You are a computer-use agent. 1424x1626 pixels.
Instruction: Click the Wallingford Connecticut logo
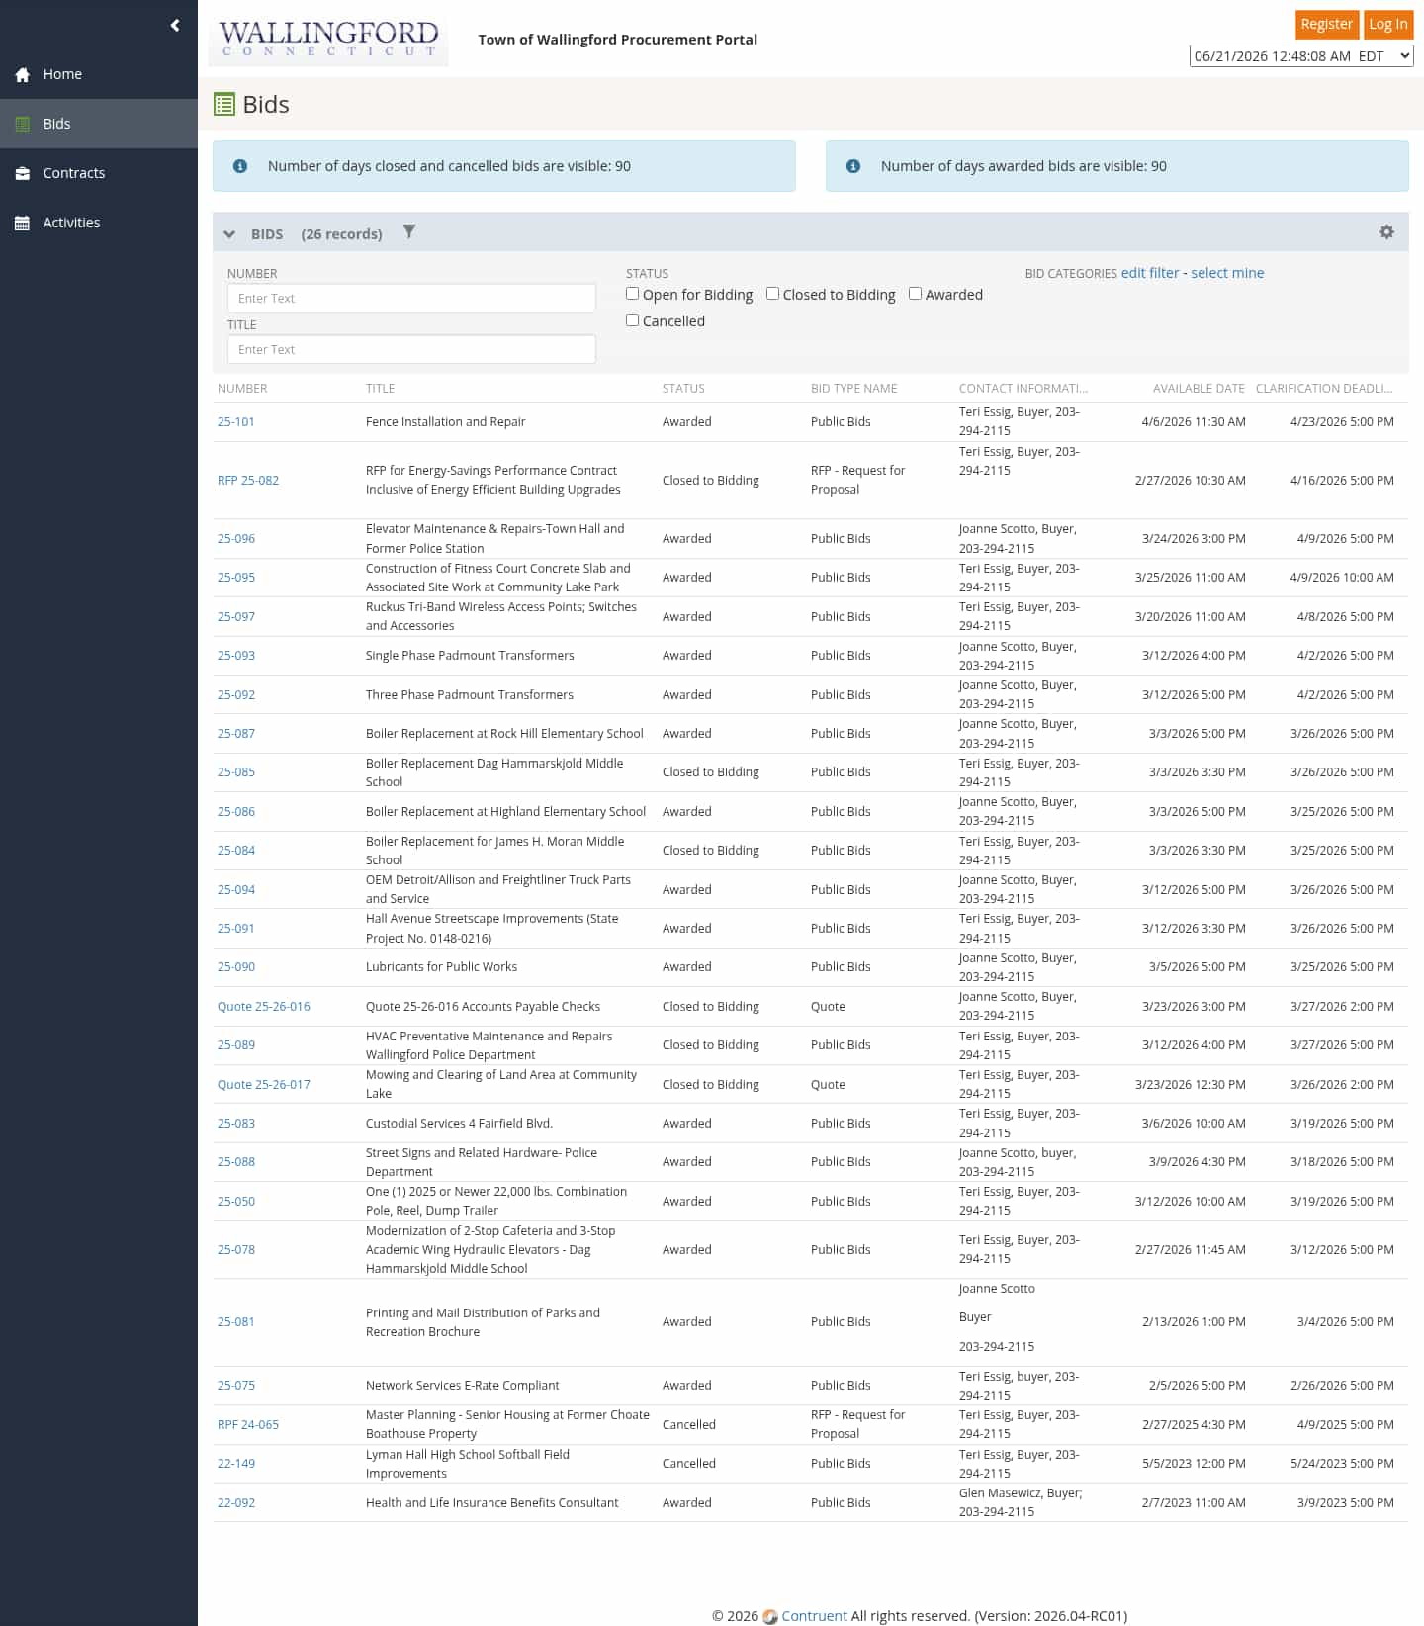328,40
